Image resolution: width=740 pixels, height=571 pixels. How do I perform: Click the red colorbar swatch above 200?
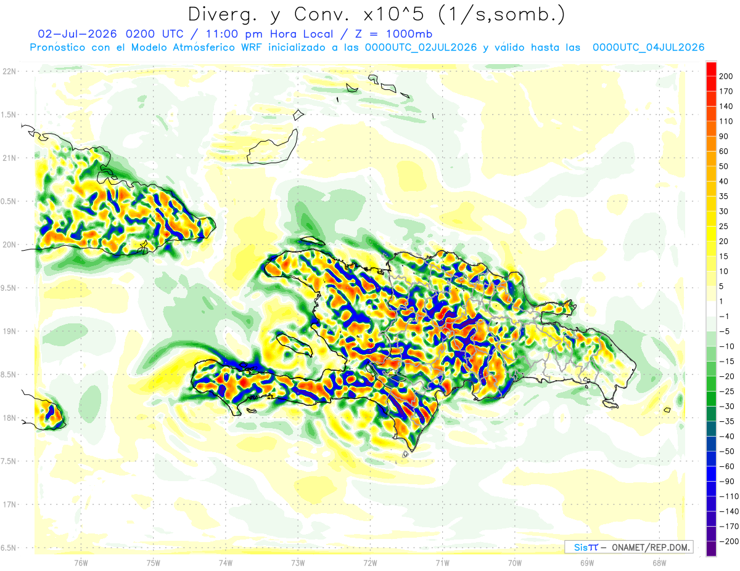pyautogui.click(x=711, y=69)
